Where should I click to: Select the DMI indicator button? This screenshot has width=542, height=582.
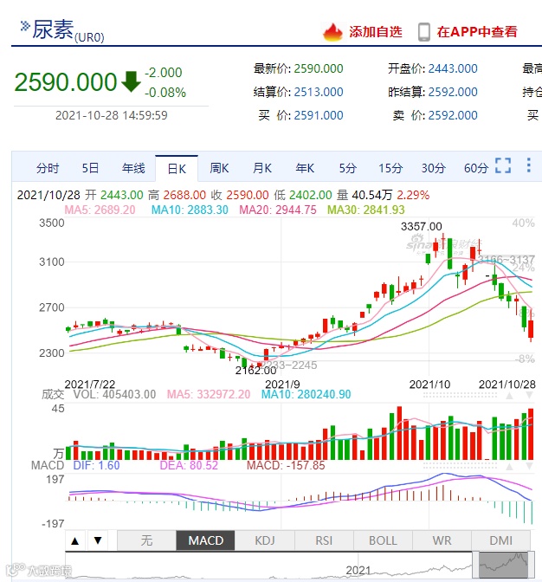coord(500,540)
